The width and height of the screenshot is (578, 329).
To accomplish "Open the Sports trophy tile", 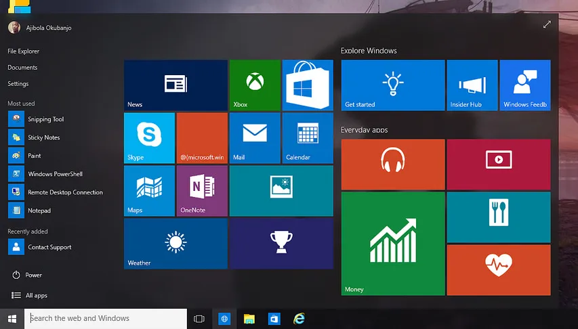I will point(281,244).
